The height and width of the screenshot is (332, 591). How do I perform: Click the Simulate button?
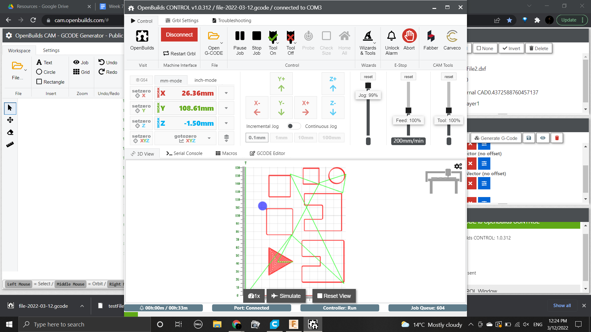coord(286,296)
